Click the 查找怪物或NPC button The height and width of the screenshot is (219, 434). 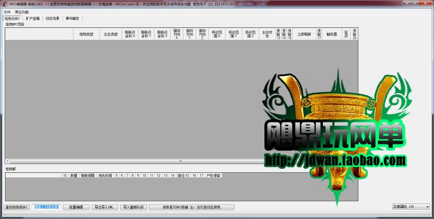pos(17,207)
